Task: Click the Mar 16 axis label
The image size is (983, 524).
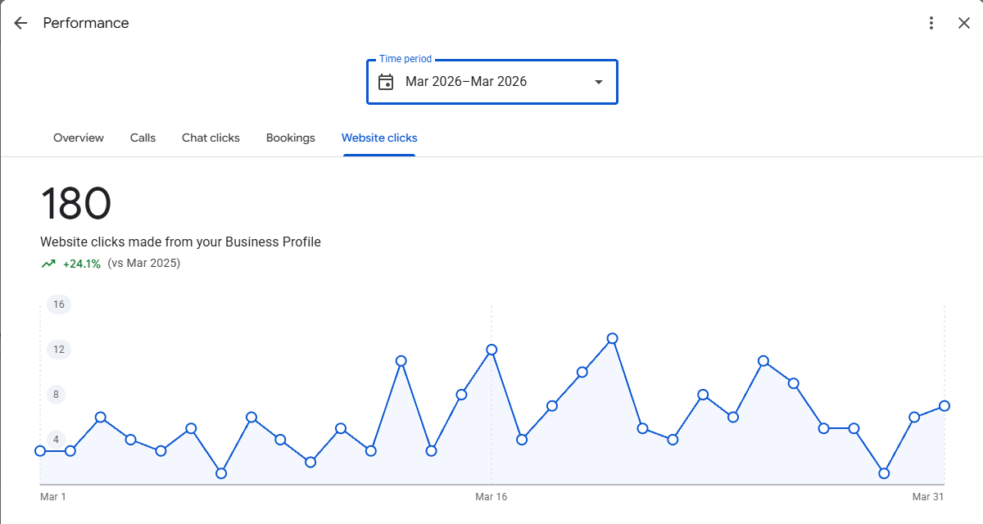Action: point(491,497)
